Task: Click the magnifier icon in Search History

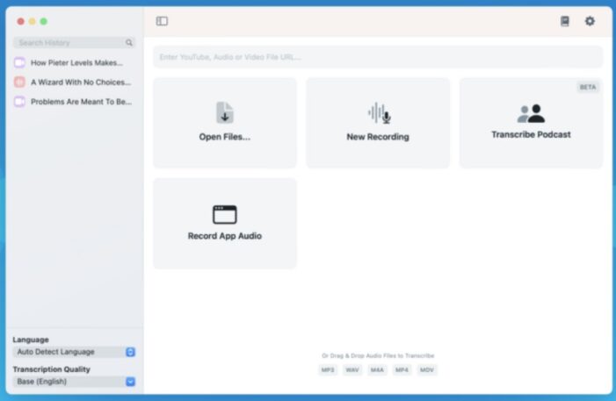Action: pyautogui.click(x=129, y=42)
